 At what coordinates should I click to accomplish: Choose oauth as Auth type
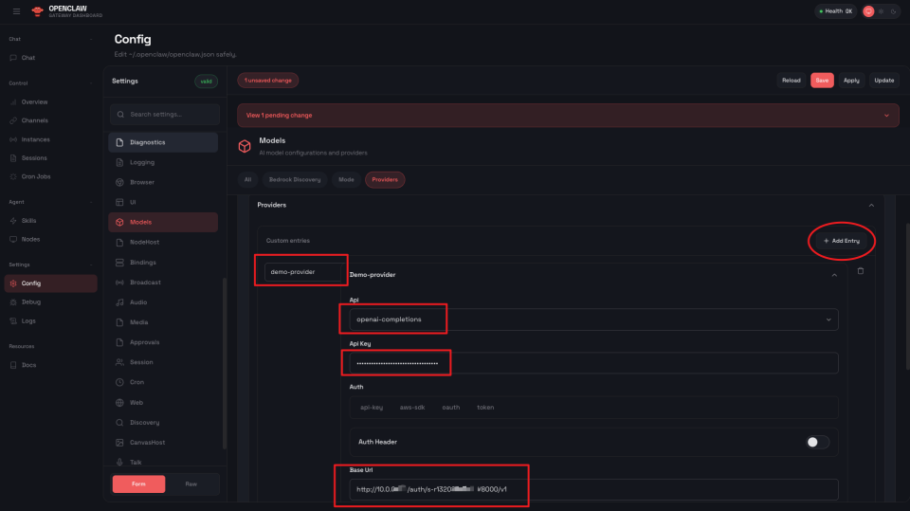coord(450,408)
